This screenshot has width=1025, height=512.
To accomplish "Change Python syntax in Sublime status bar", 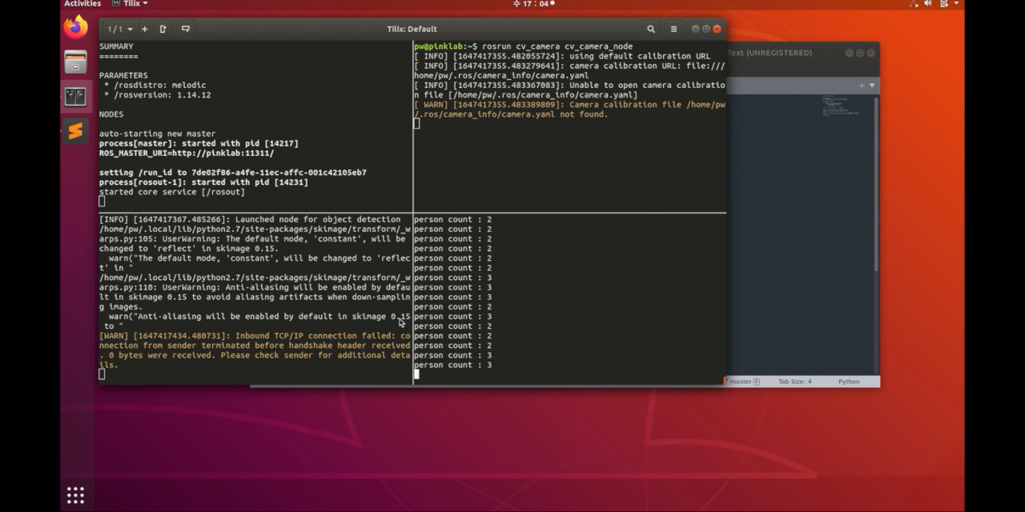I will pyautogui.click(x=849, y=382).
